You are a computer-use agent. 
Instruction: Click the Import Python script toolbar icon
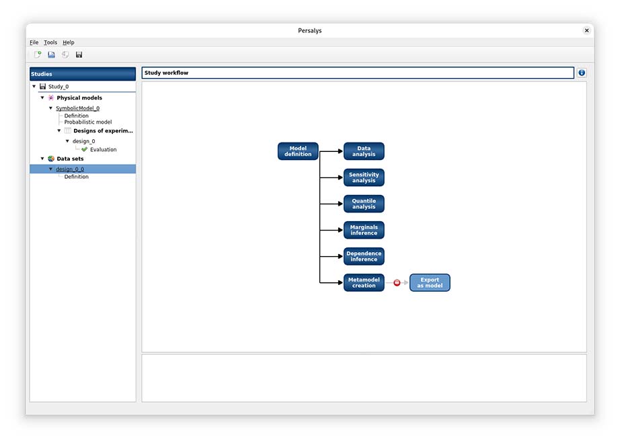(x=65, y=54)
